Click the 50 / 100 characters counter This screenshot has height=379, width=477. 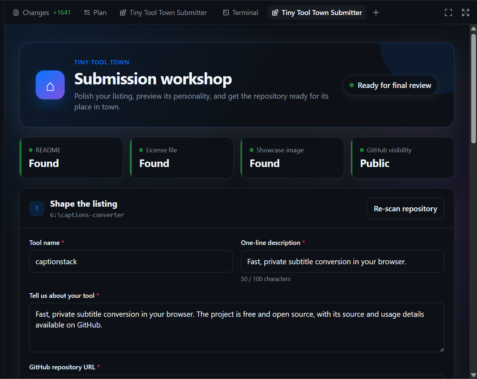coord(266,279)
